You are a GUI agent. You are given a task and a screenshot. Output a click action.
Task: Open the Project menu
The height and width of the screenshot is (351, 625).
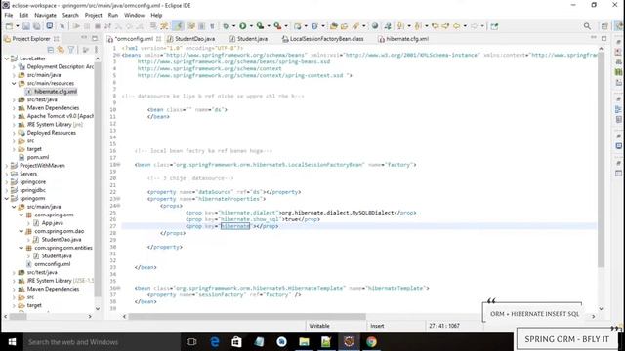coord(94,15)
